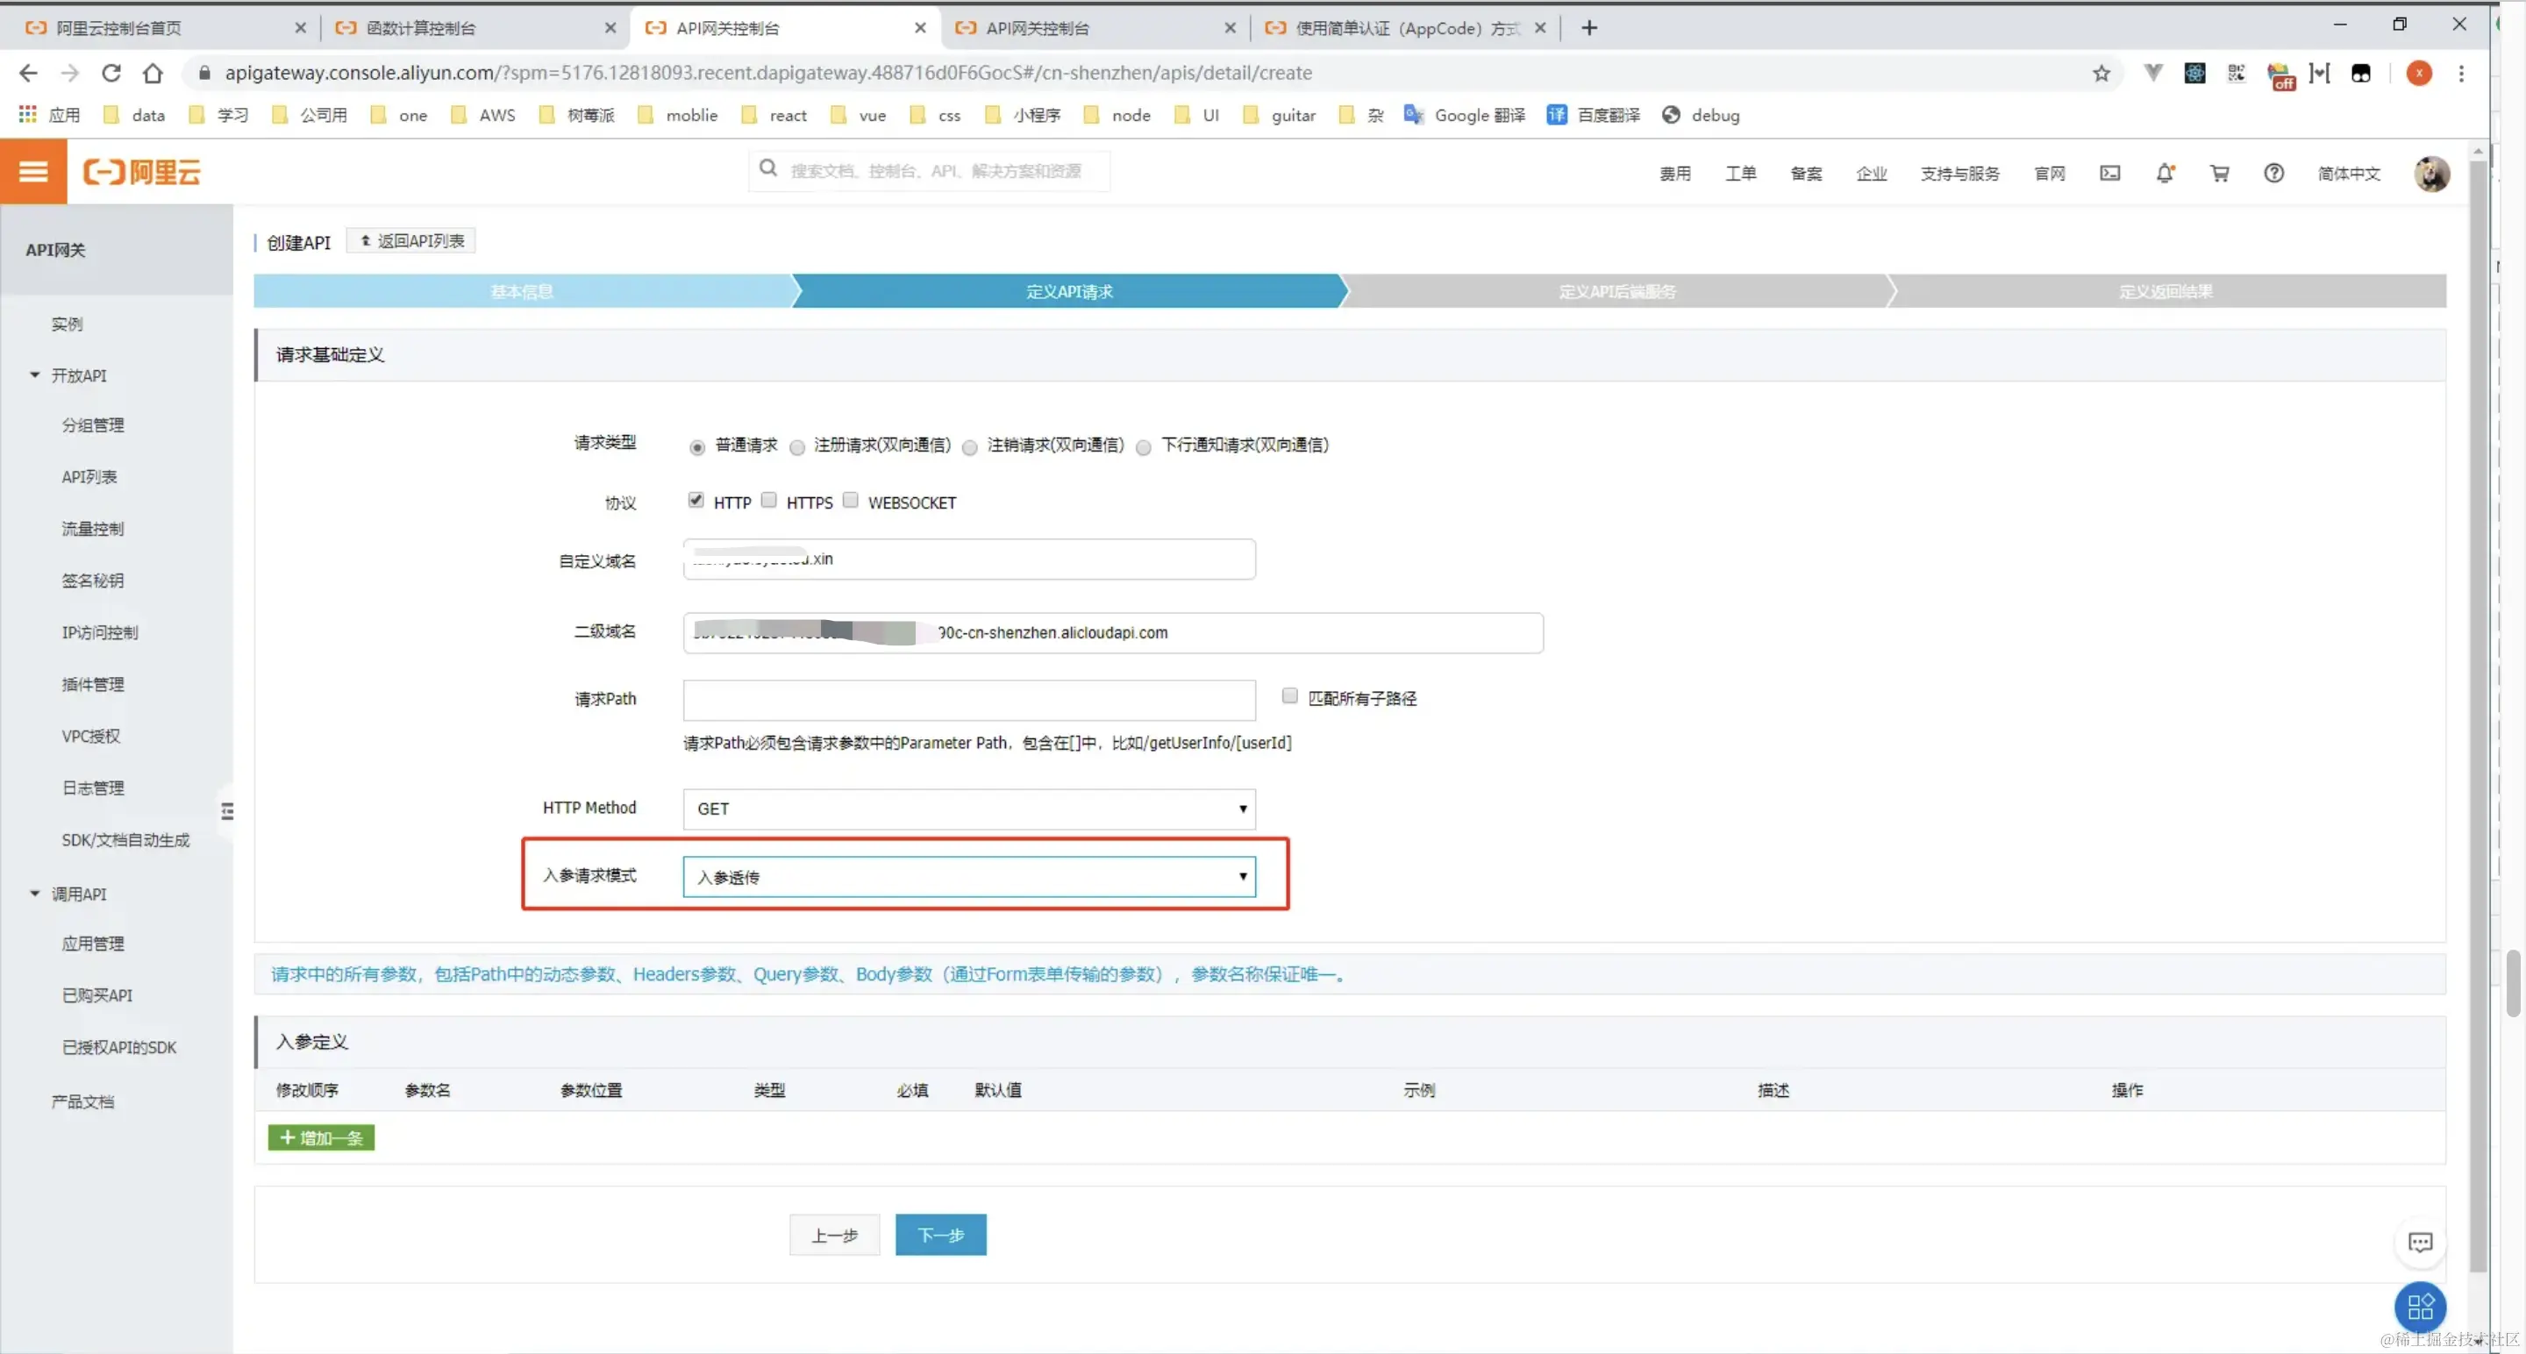Open the Cloud Shell terminal icon
Screen dimensions: 2526x1354
click(2109, 174)
